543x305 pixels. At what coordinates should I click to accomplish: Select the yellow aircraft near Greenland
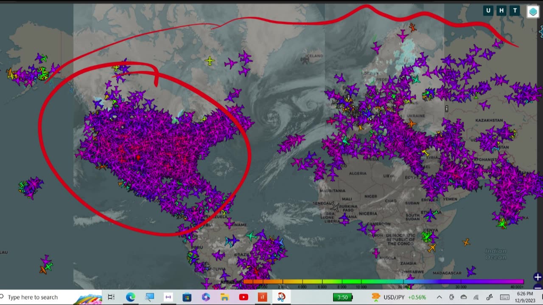[x=210, y=61]
